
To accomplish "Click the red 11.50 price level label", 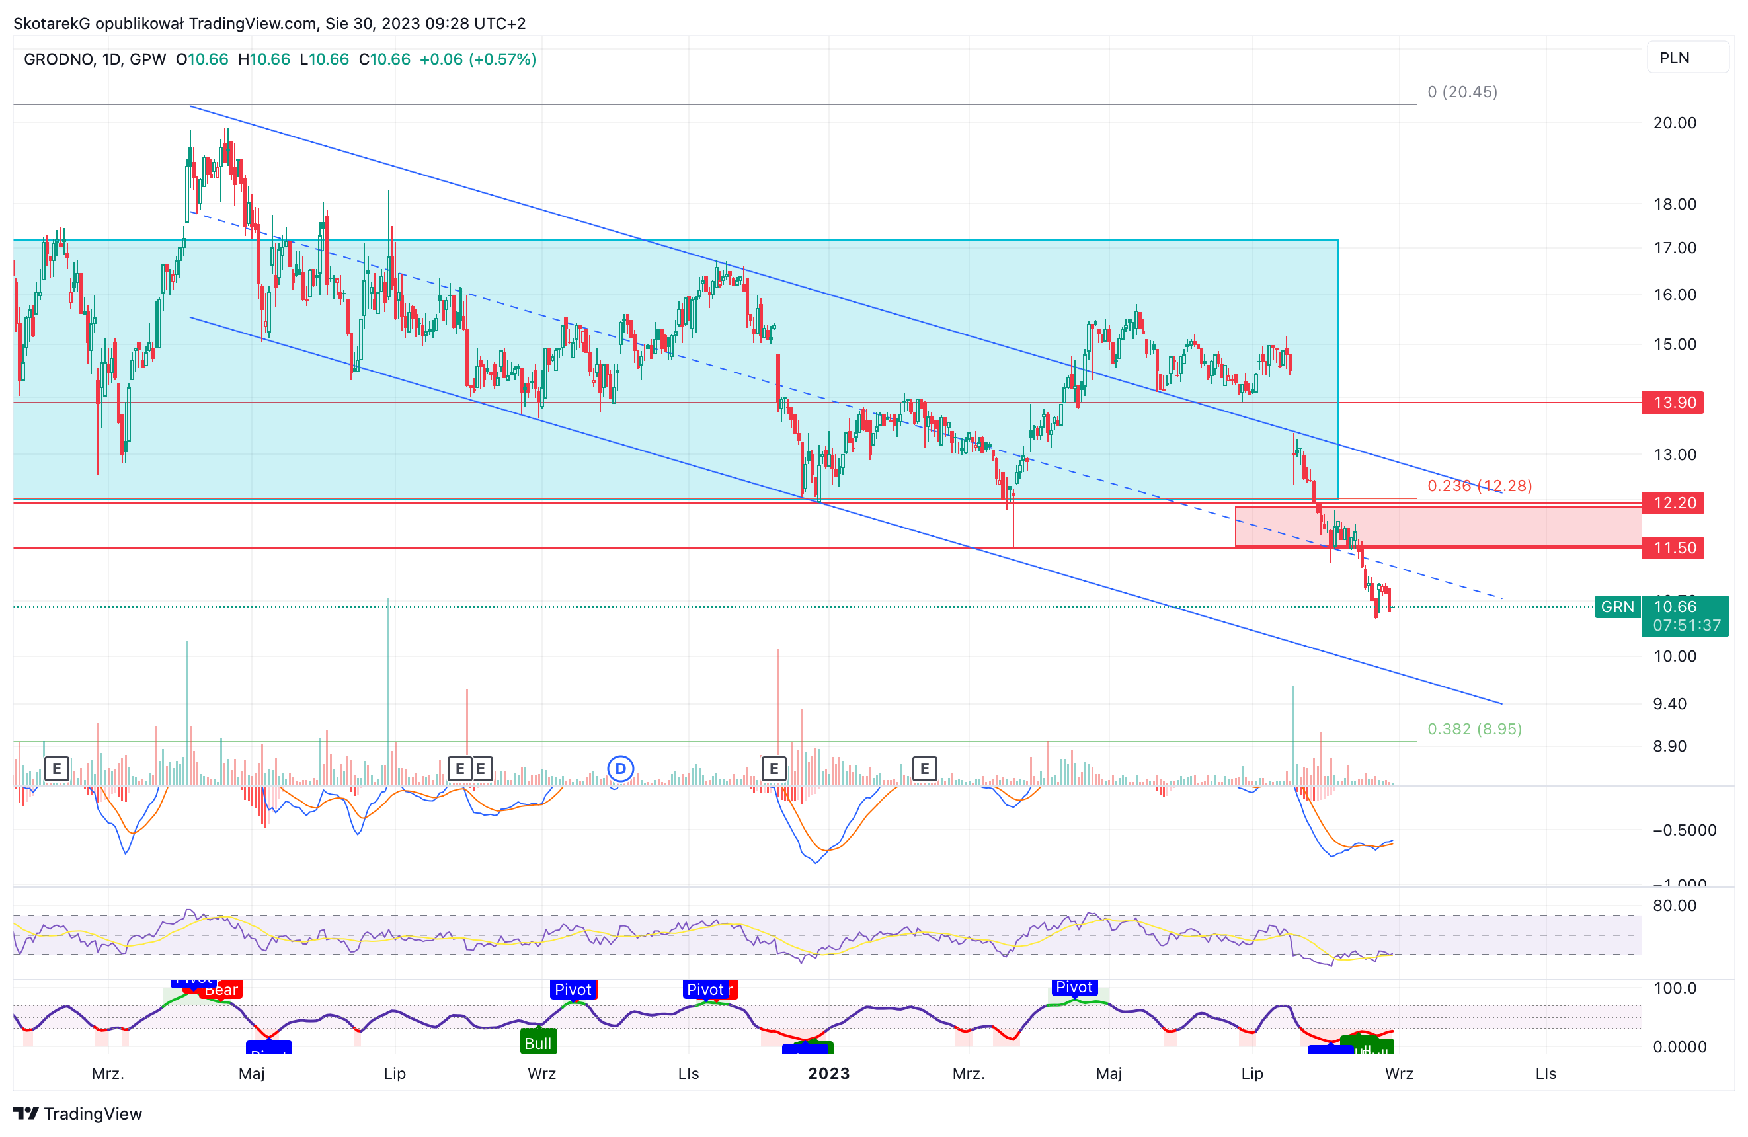I will 1673,548.
